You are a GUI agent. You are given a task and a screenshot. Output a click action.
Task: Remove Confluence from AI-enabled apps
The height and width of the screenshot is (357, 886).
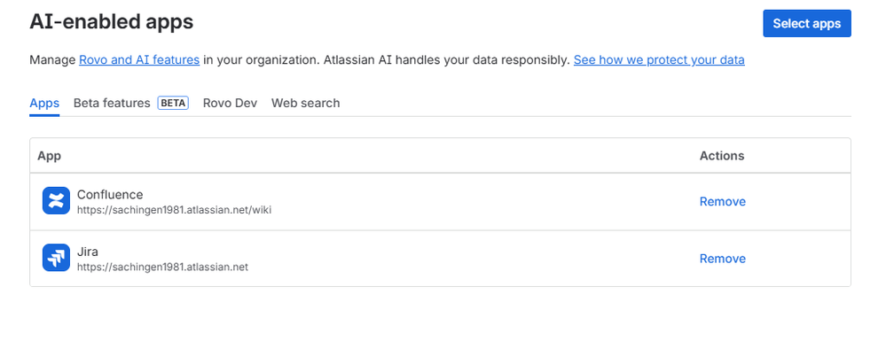pyautogui.click(x=722, y=201)
